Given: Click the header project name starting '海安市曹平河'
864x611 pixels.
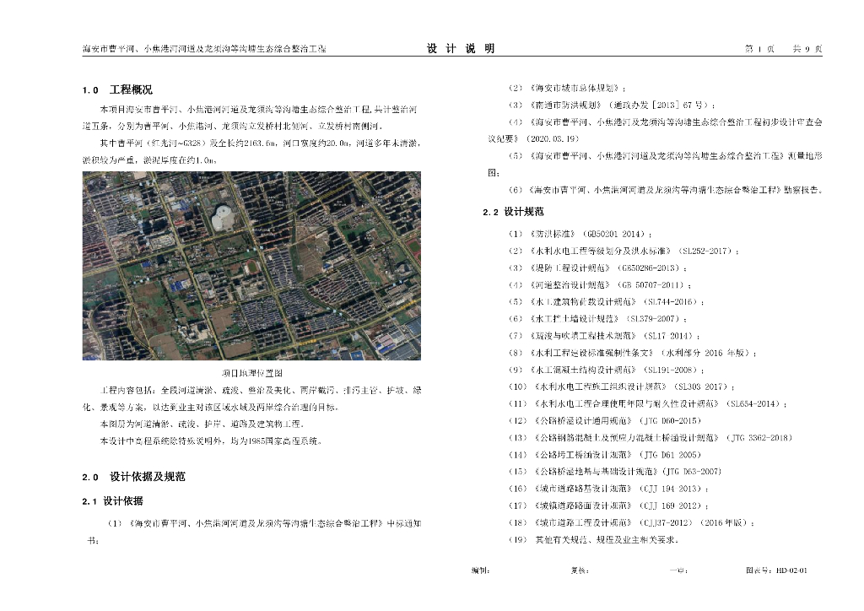Looking at the screenshot, I should click(204, 49).
